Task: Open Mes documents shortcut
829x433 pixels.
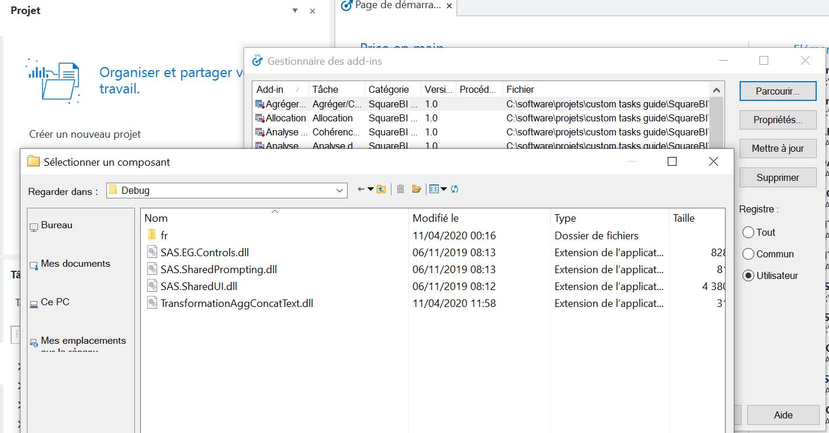Action: click(75, 264)
